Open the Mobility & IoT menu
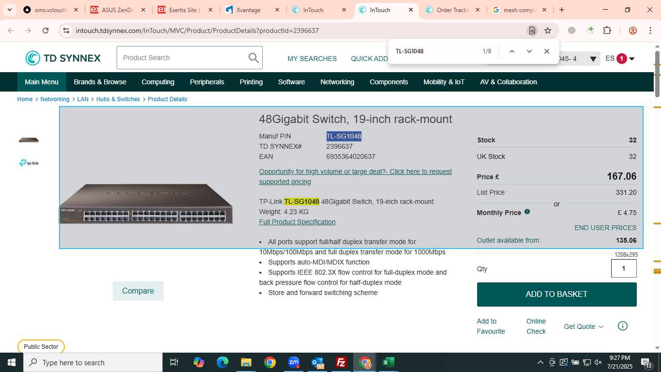The width and height of the screenshot is (661, 372). click(x=444, y=82)
